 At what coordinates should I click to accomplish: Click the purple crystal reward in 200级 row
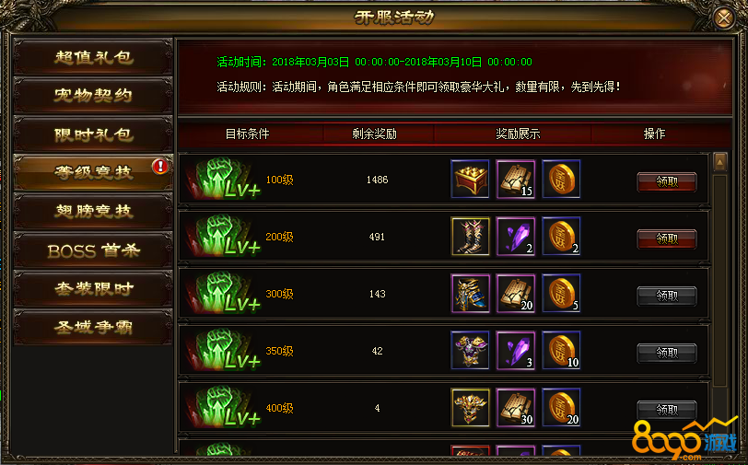[516, 236]
